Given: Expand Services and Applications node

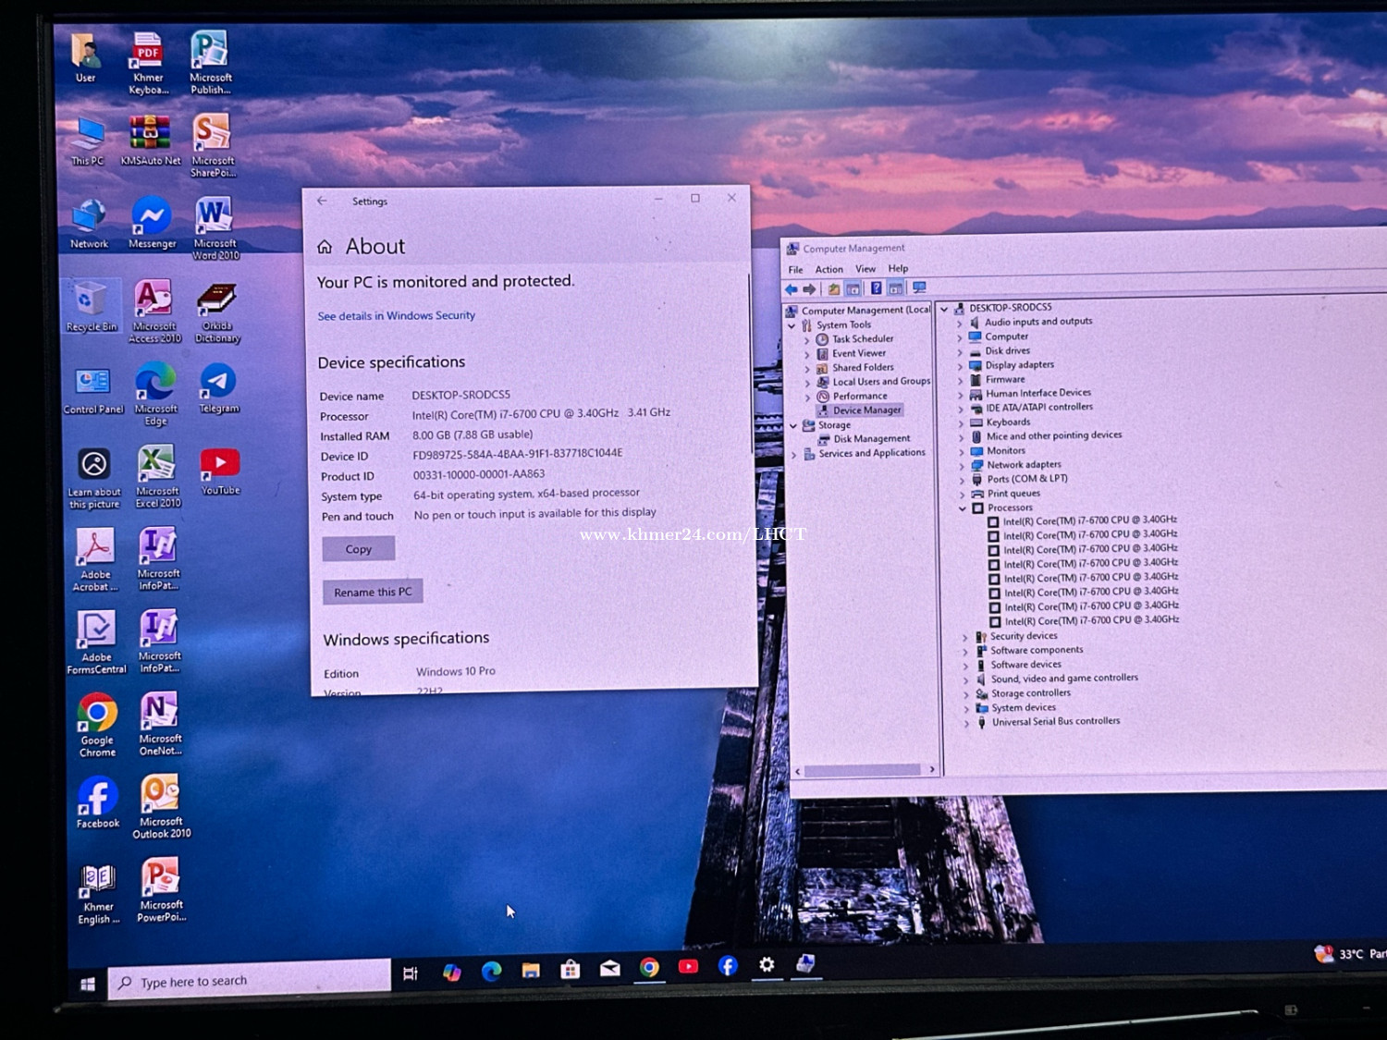Looking at the screenshot, I should coord(793,455).
